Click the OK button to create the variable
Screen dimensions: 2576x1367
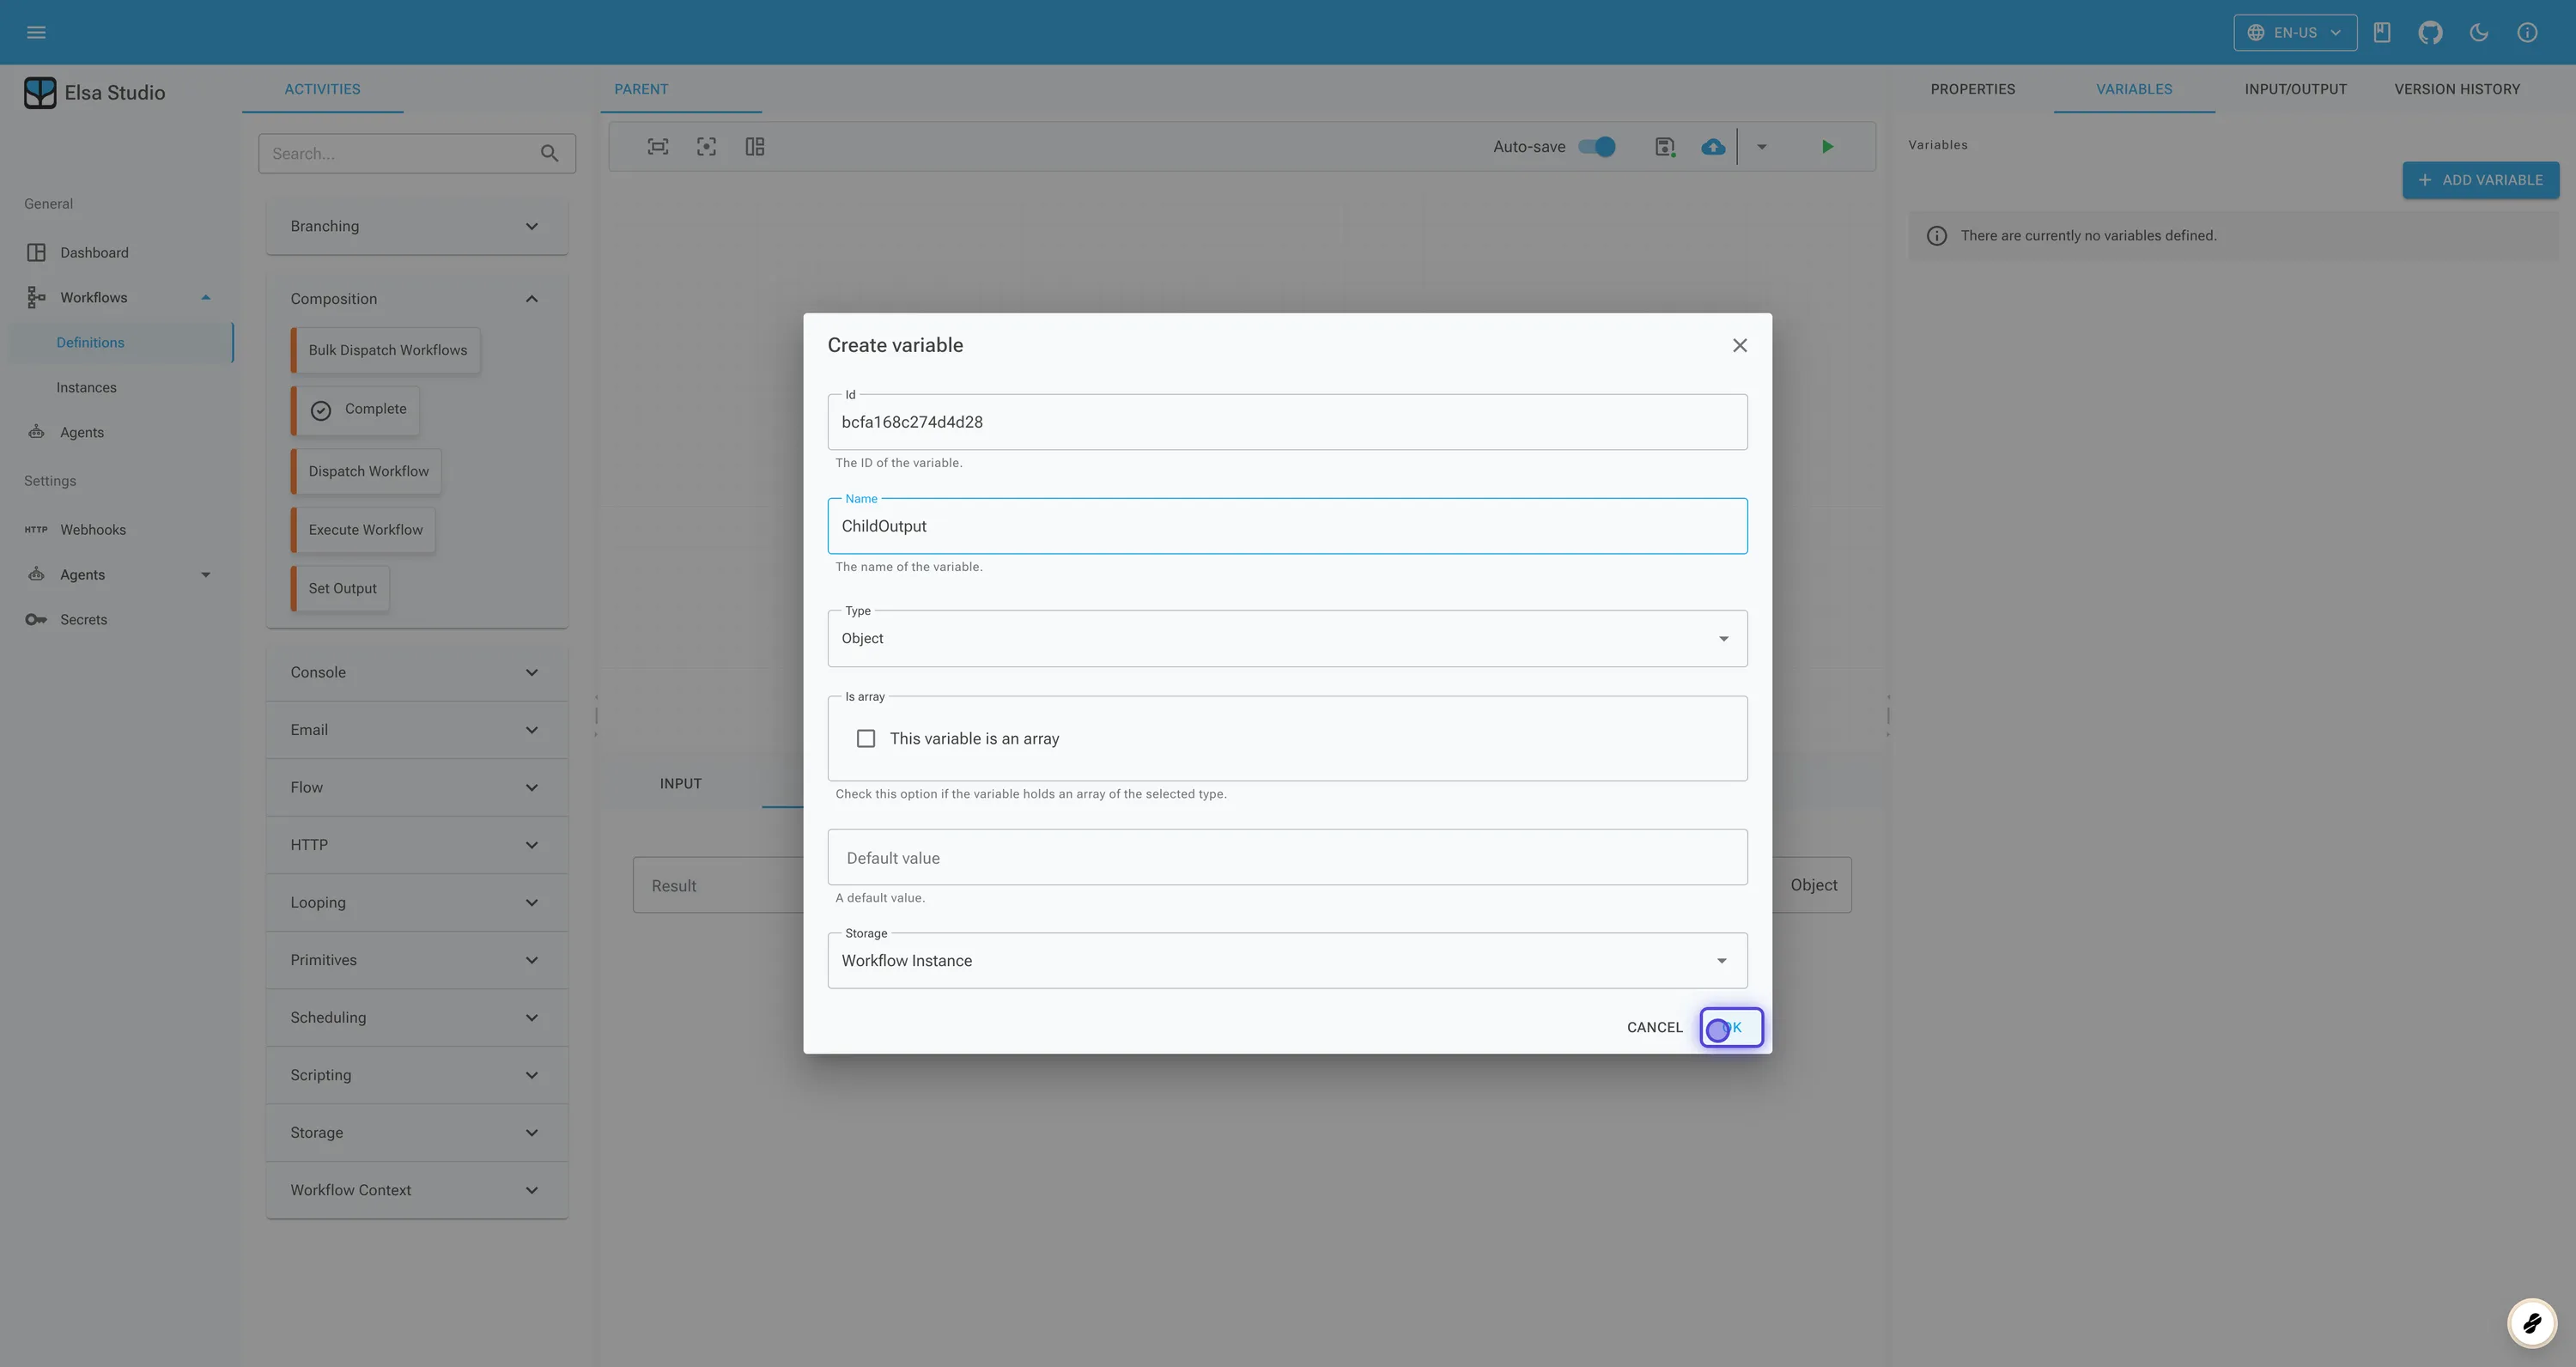tap(1732, 1027)
